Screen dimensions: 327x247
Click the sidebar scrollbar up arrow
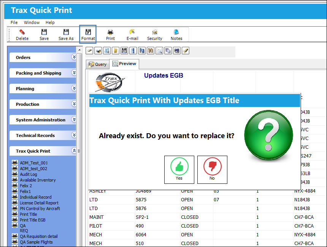click(79, 50)
